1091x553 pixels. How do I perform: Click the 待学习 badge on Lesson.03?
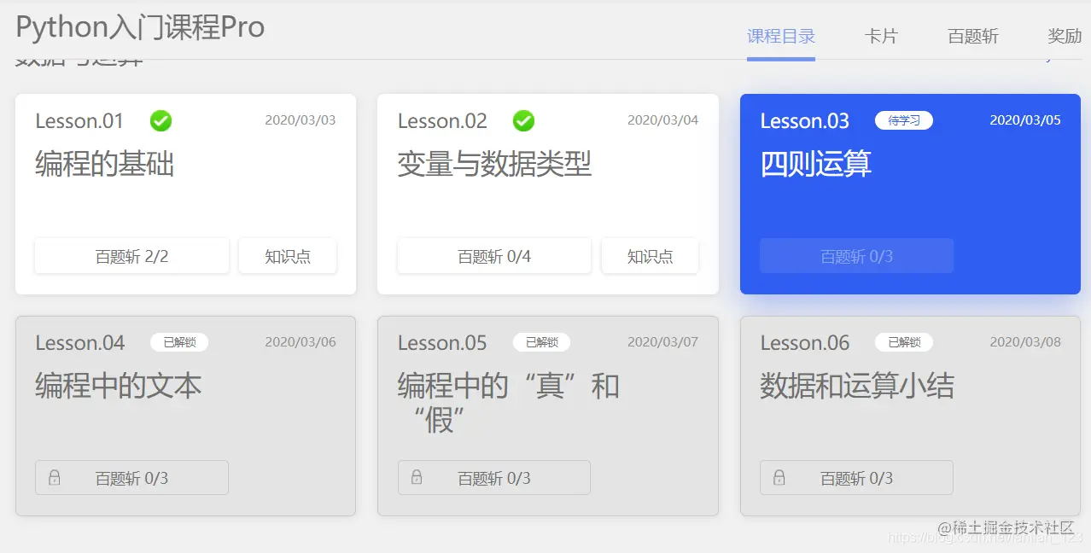click(904, 120)
